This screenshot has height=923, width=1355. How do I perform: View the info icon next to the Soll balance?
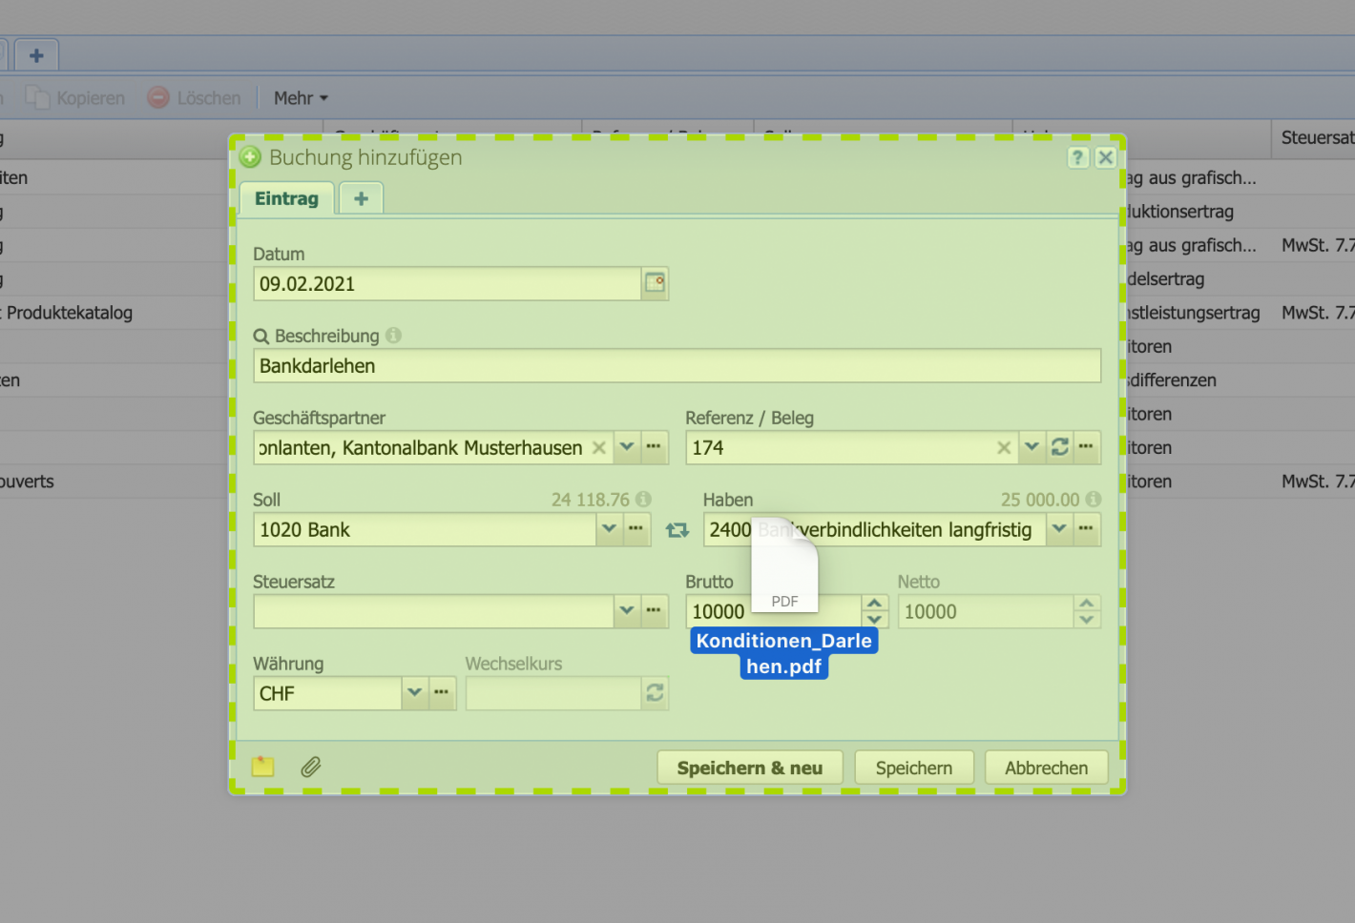641,499
